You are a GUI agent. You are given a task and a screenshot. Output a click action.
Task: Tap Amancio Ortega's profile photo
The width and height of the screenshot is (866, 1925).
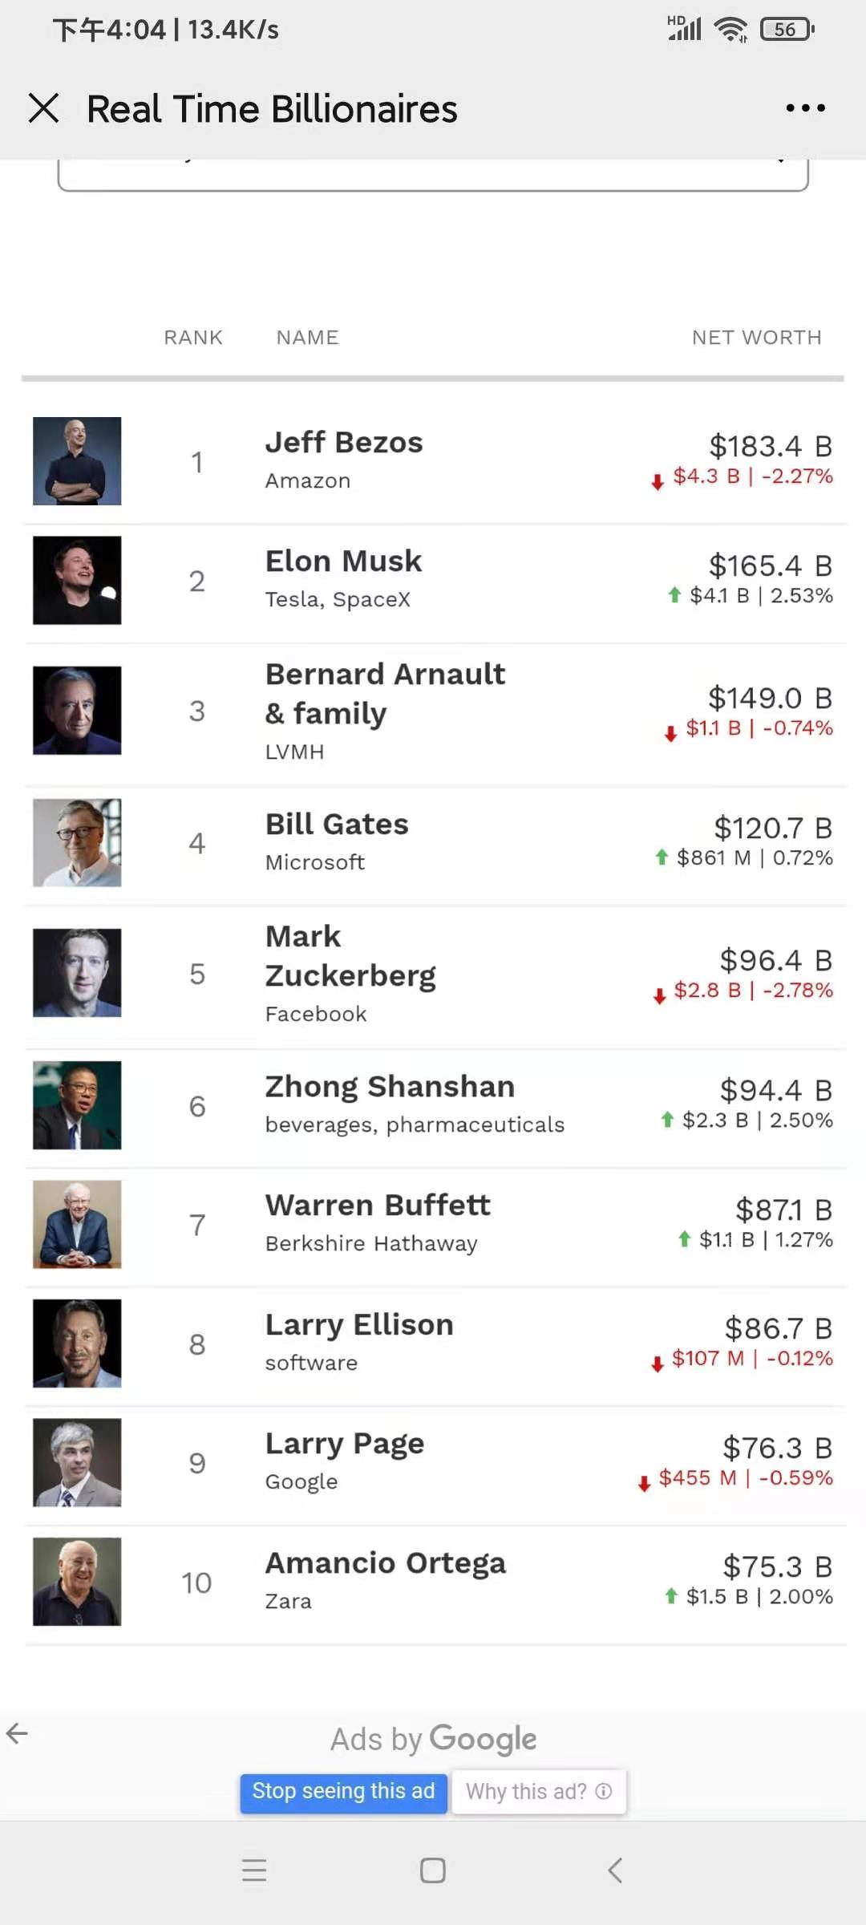click(77, 1582)
